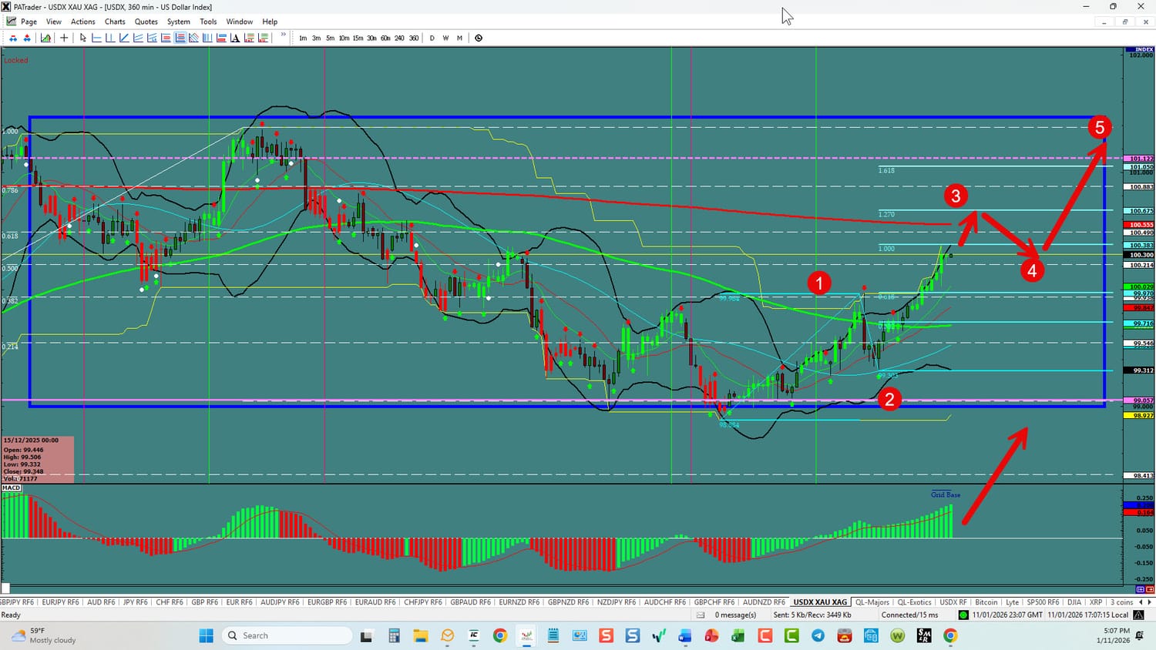Click the Windows taskbar Search box

click(285, 635)
